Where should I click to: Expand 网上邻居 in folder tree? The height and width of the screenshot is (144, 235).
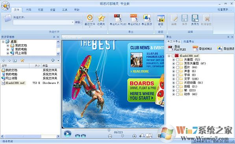point(7,53)
